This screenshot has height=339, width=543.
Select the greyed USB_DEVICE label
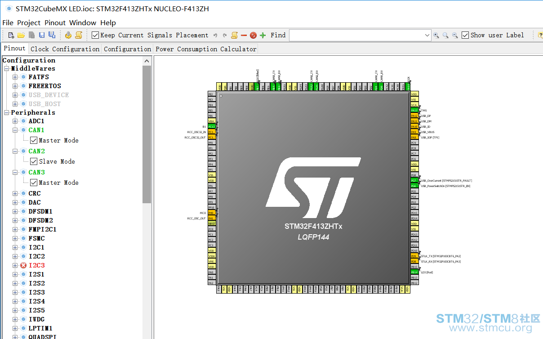[49, 95]
